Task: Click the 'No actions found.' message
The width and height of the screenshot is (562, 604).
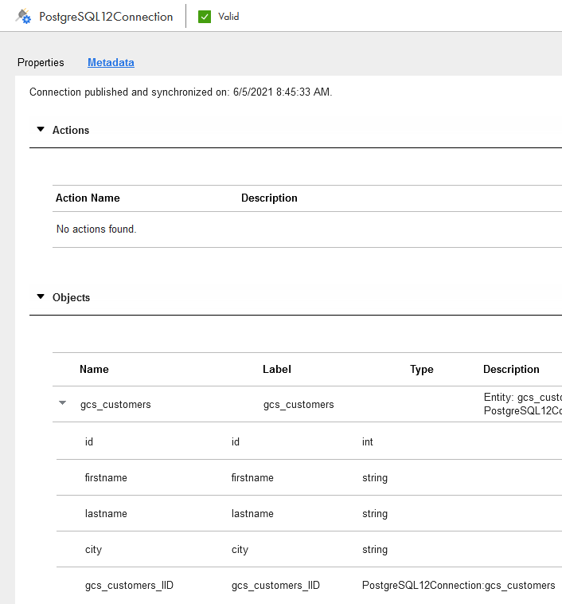Action: pyautogui.click(x=96, y=229)
